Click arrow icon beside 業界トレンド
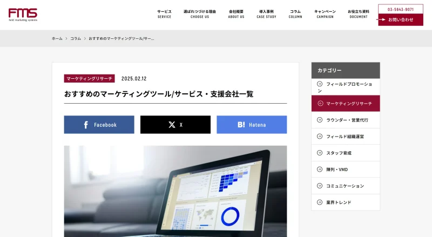432x237 pixels. pos(320,202)
